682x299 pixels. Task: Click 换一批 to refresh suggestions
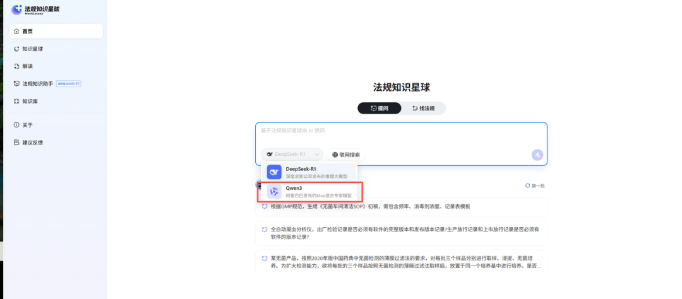(x=535, y=185)
